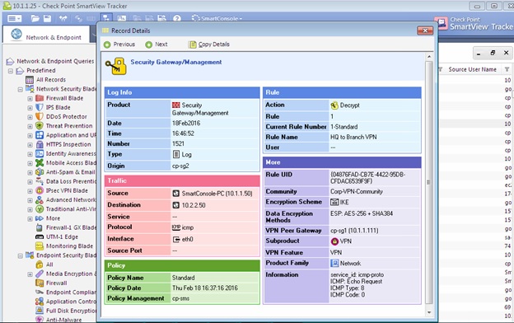Select the endpoint All query
Image resolution: width=514 pixels, height=323 pixels.
49,264
